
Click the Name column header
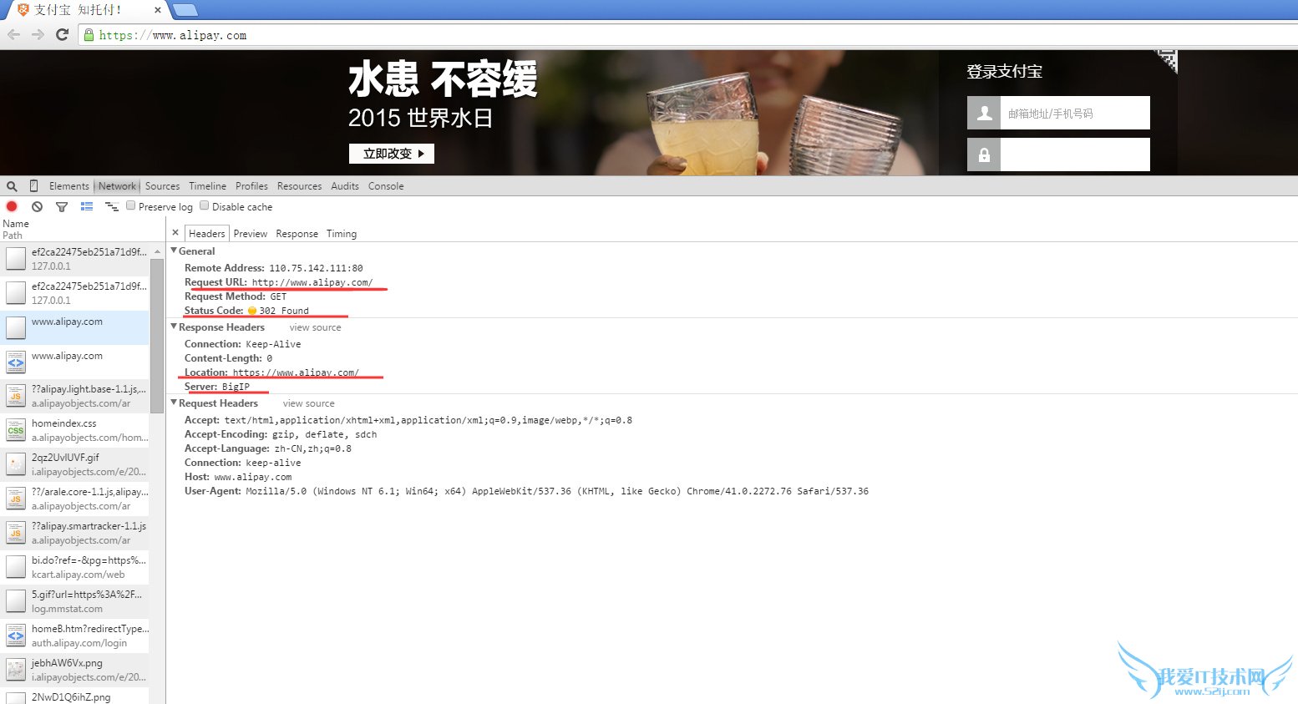(16, 224)
